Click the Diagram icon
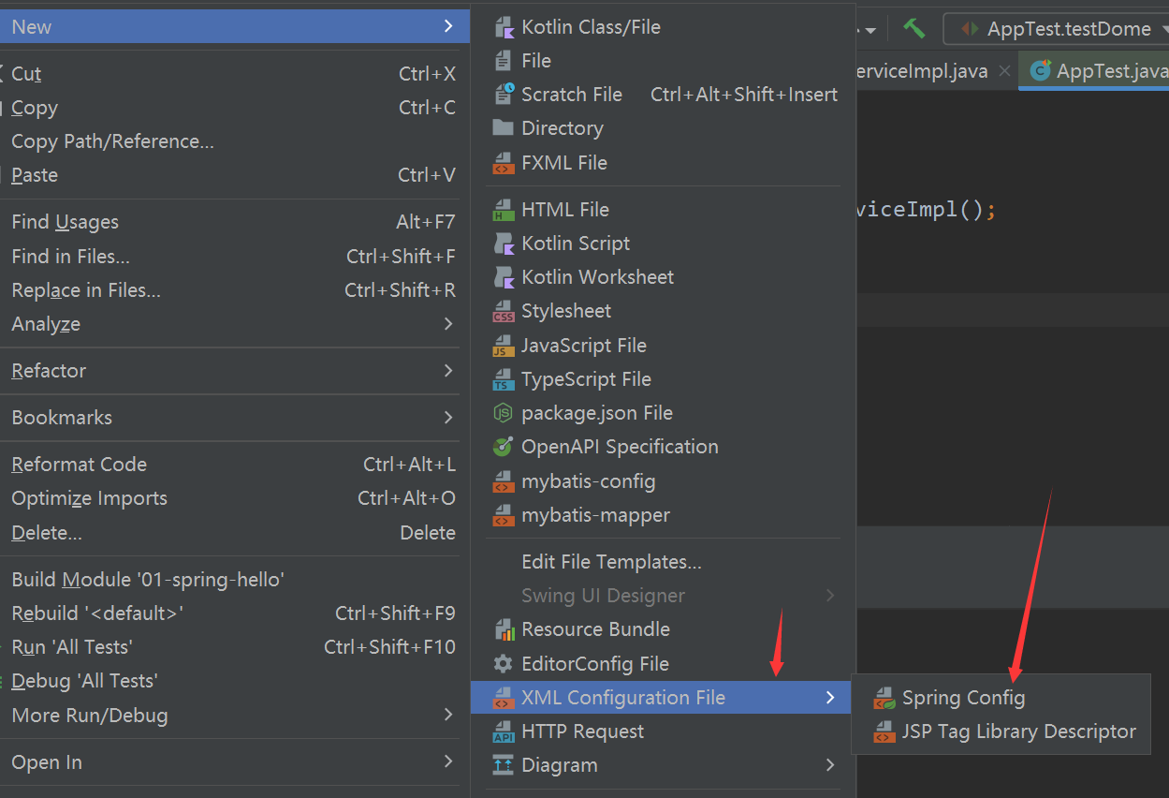The width and height of the screenshot is (1169, 798). [x=504, y=765]
